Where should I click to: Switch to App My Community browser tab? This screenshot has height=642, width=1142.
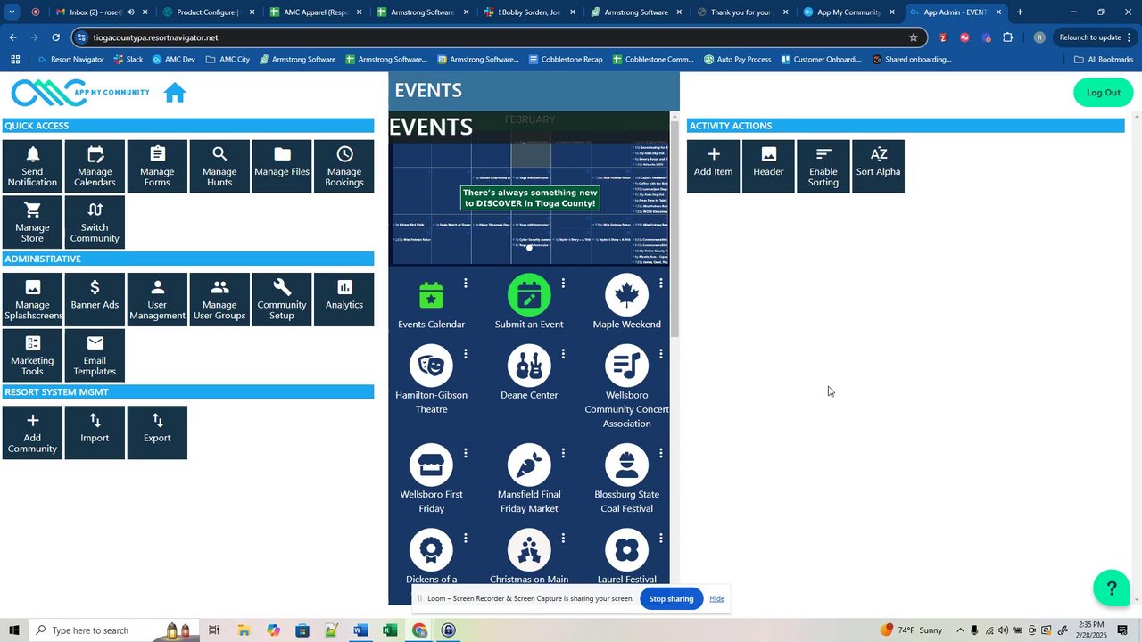click(849, 12)
